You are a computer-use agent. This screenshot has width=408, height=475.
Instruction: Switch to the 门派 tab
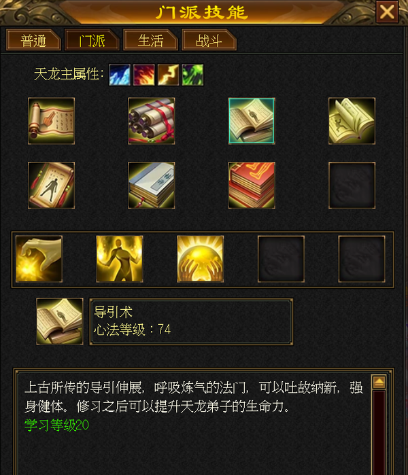tap(92, 40)
